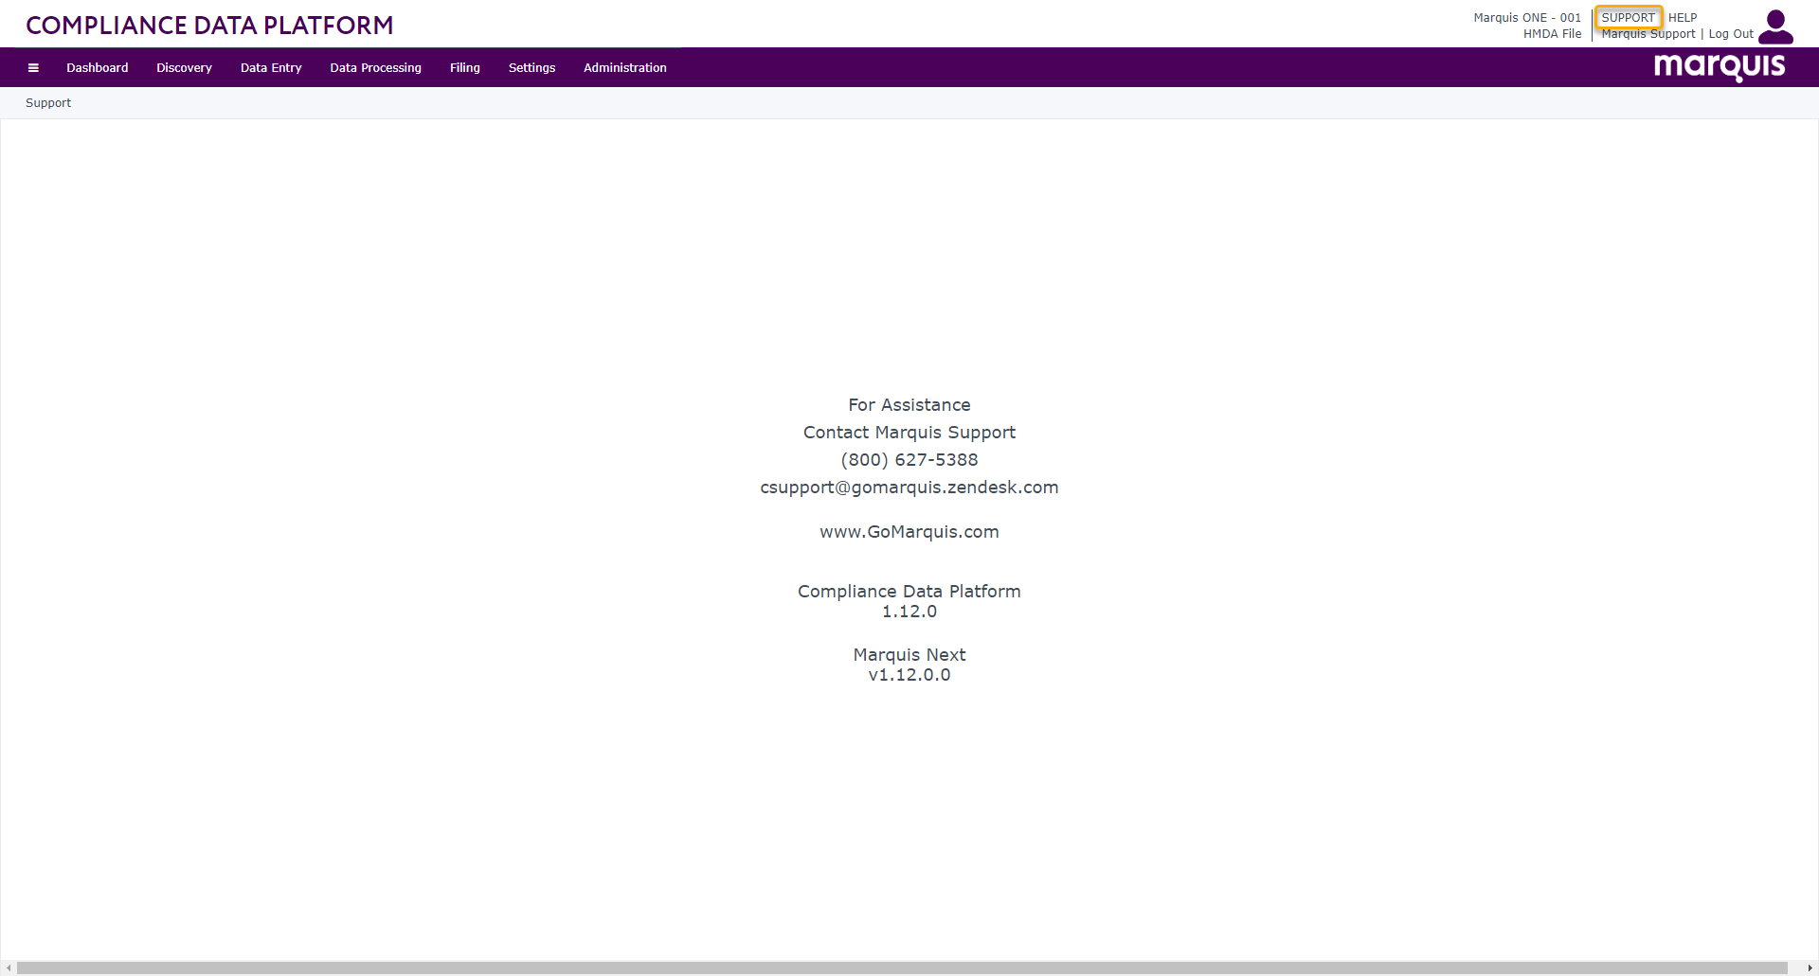Screen dimensions: 1819x976
Task: Click the Compliance Data Platform title
Action: pyautogui.click(x=209, y=26)
